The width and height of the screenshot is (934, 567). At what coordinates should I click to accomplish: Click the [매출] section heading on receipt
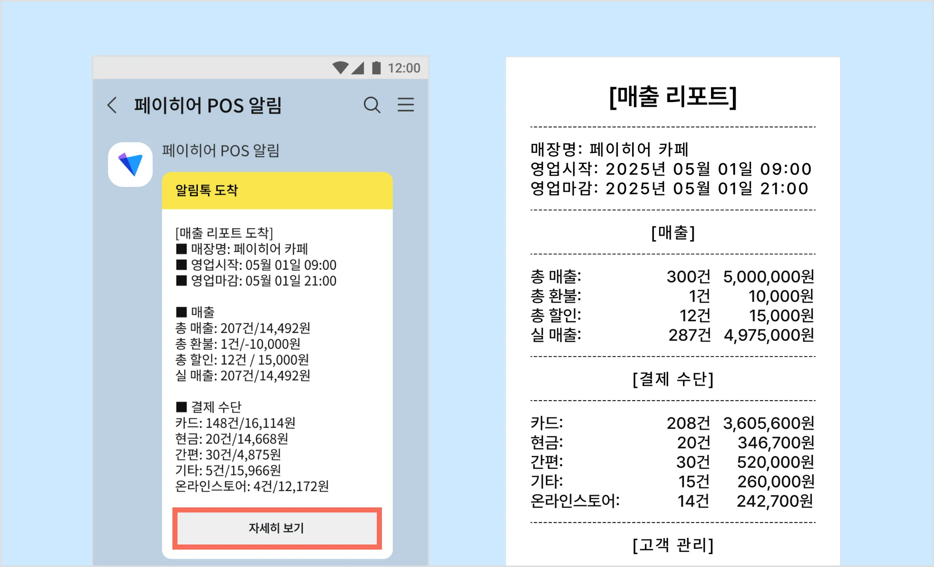(x=673, y=232)
